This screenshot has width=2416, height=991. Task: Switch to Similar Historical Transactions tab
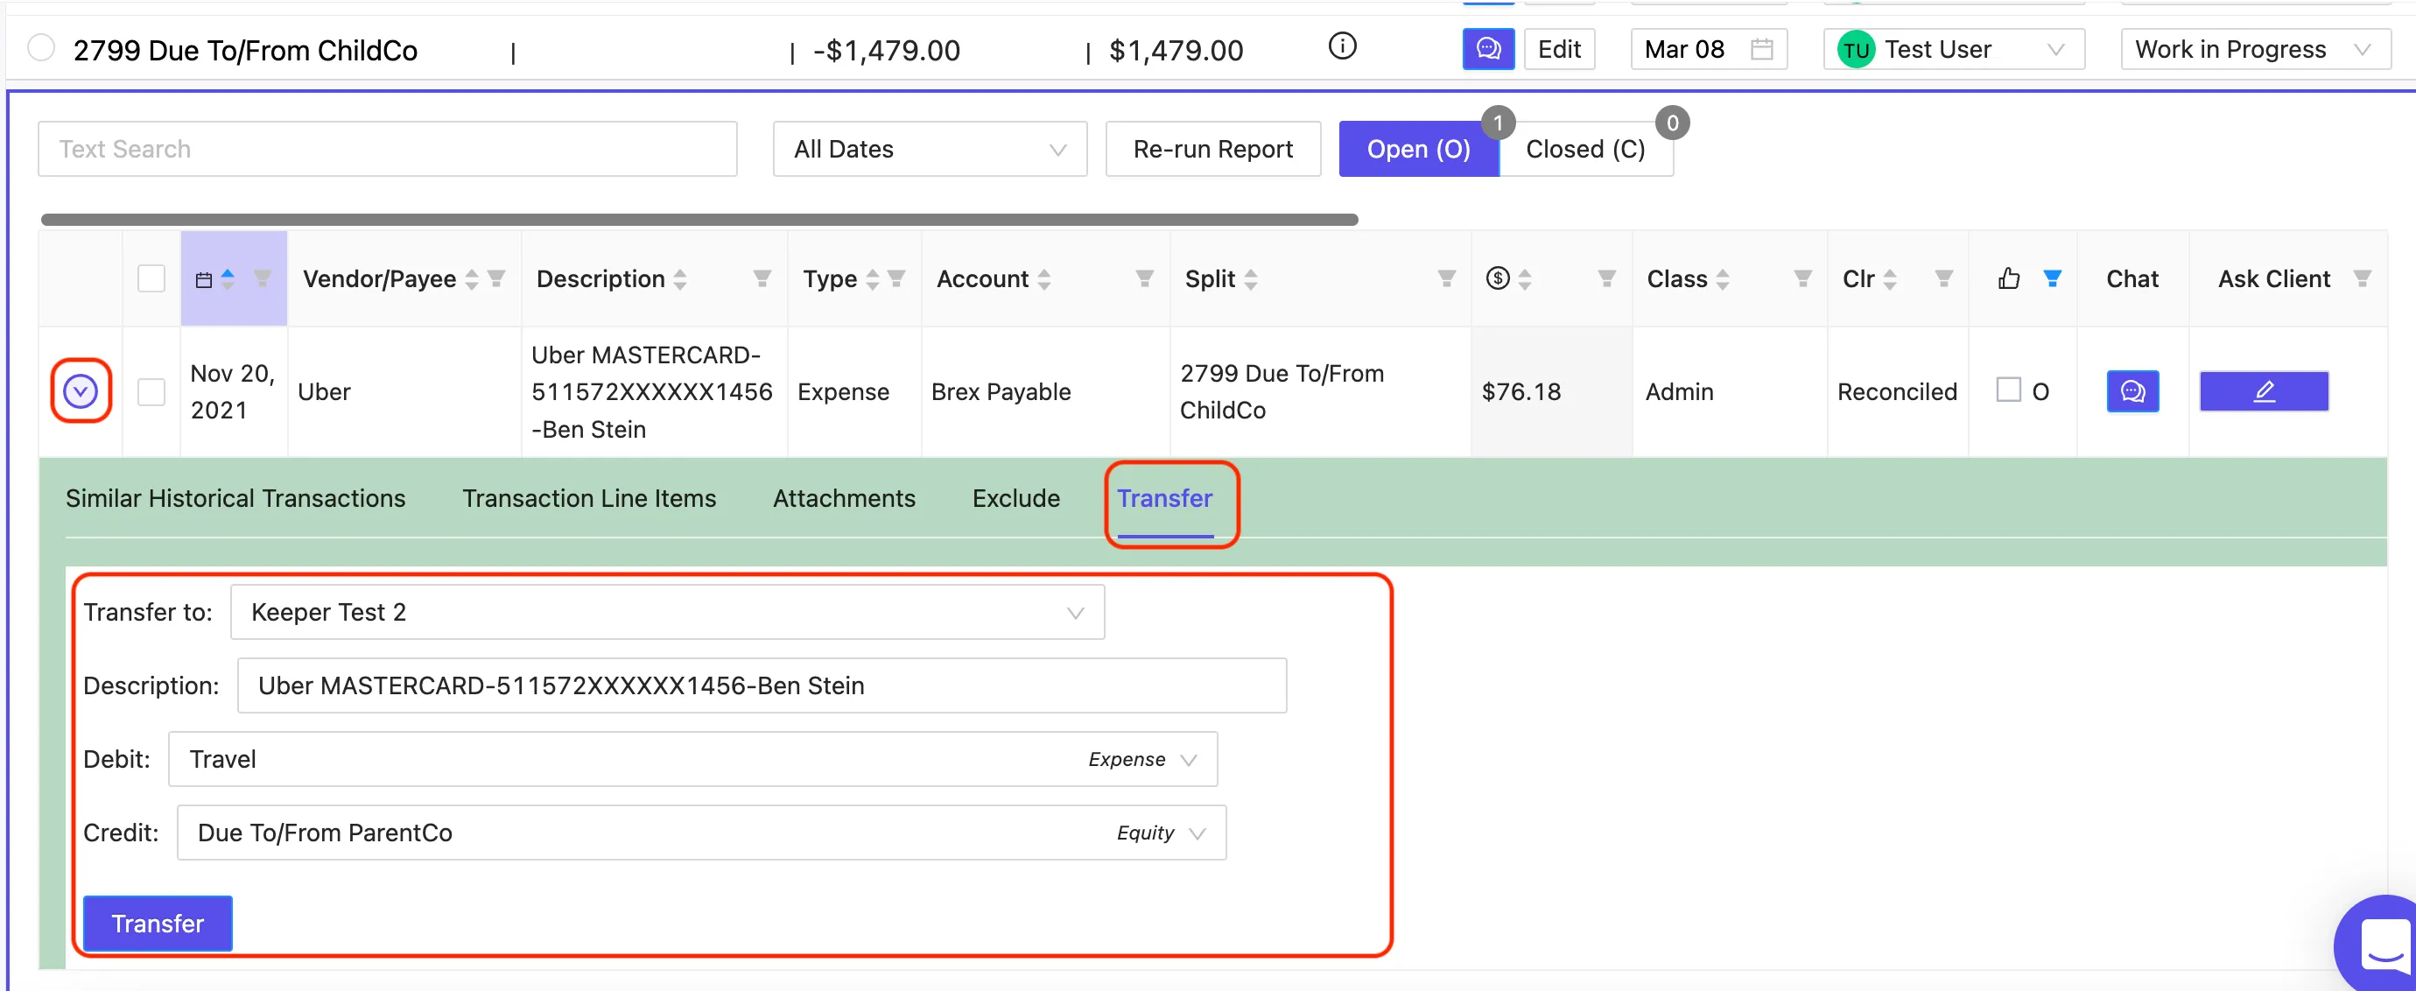235,498
